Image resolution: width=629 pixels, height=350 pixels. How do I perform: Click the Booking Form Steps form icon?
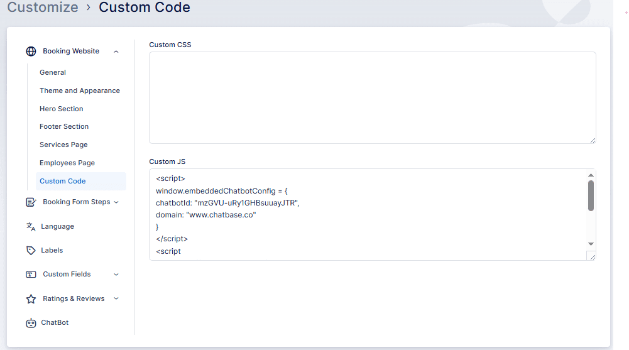pyautogui.click(x=31, y=202)
